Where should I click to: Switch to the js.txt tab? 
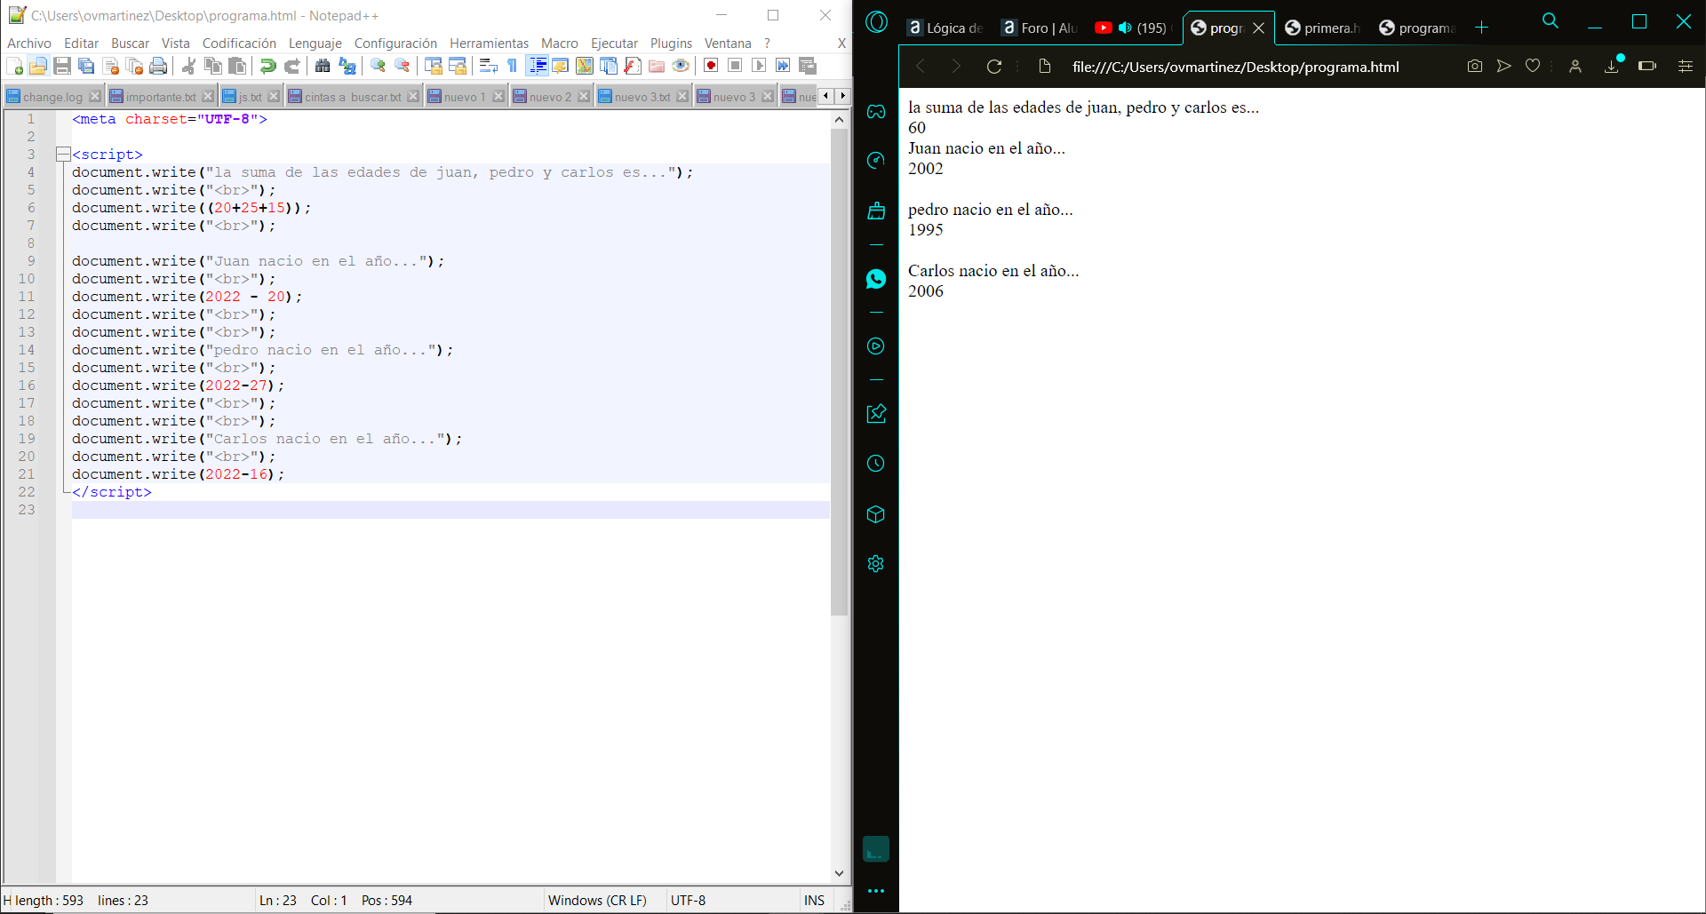pos(250,97)
